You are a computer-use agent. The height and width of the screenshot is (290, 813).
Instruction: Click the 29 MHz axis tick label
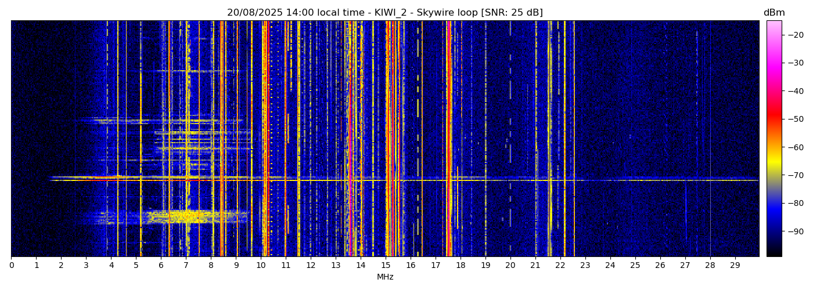coord(735,265)
